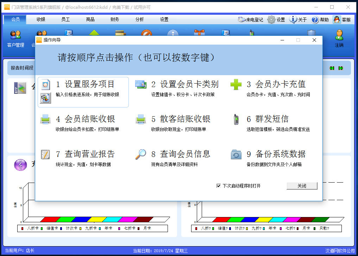Select 客户管理 in the left toolbar
Viewport: 358px width, 256px height.
tap(15, 38)
